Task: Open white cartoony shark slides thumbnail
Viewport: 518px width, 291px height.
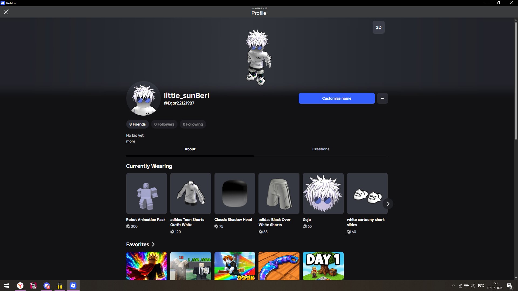Action: pyautogui.click(x=367, y=193)
